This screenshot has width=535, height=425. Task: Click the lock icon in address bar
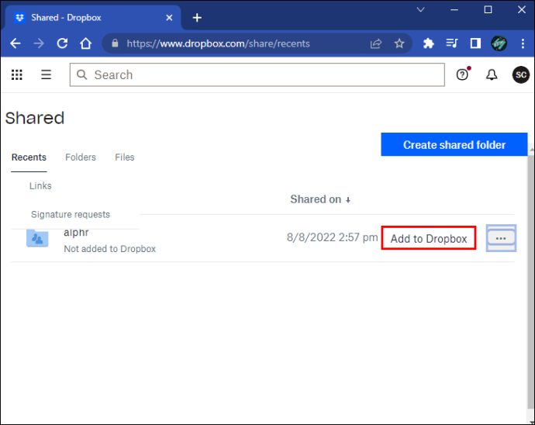point(115,43)
